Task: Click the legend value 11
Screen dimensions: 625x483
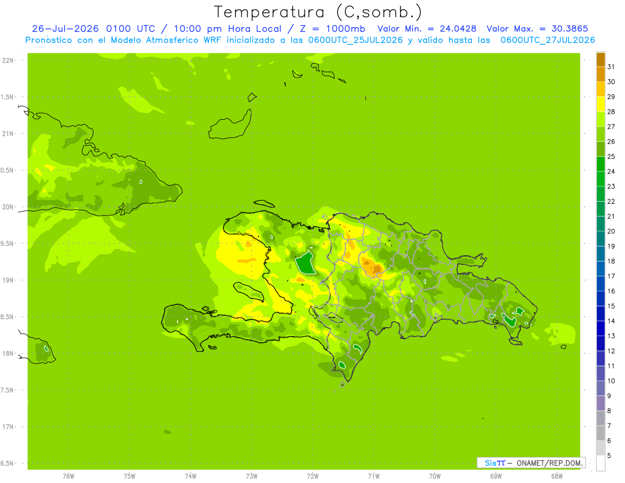Action: (x=611, y=366)
